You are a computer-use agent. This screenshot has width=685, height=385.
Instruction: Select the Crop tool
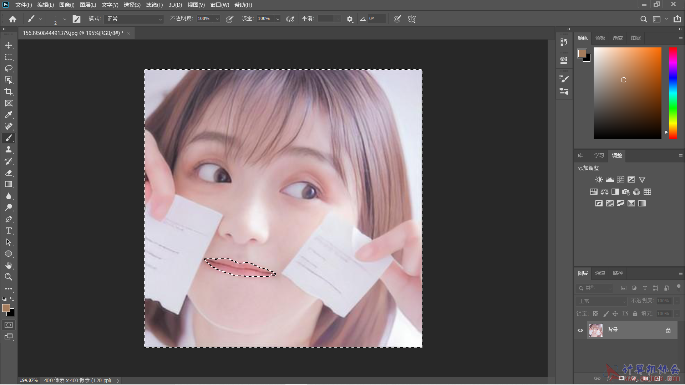[x=9, y=92]
